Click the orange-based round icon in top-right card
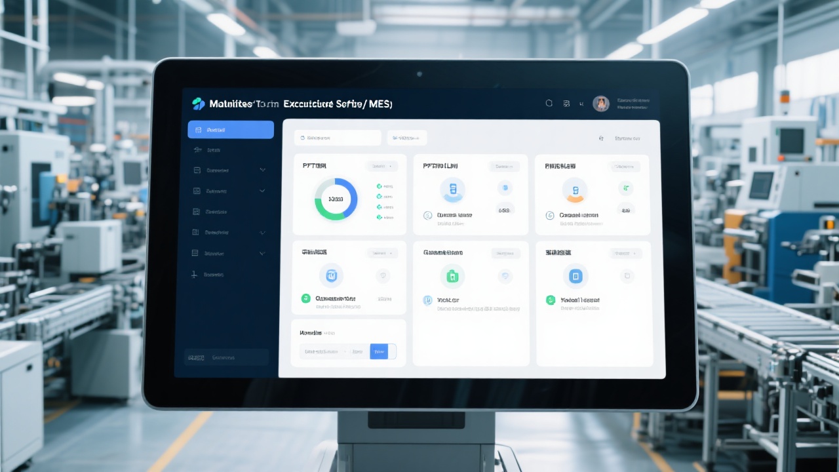Image resolution: width=839 pixels, height=472 pixels. click(x=576, y=191)
